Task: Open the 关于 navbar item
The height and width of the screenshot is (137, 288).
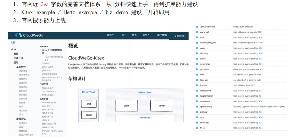Action: tap(124, 35)
